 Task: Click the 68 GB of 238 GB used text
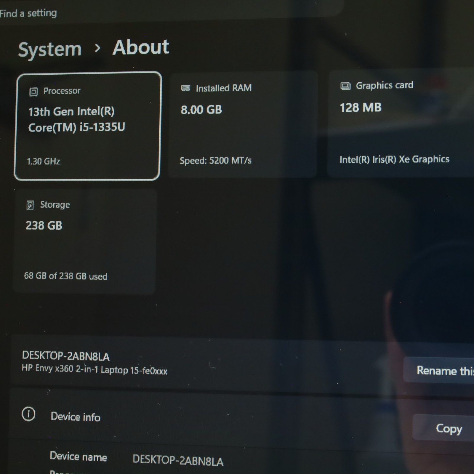[65, 276]
